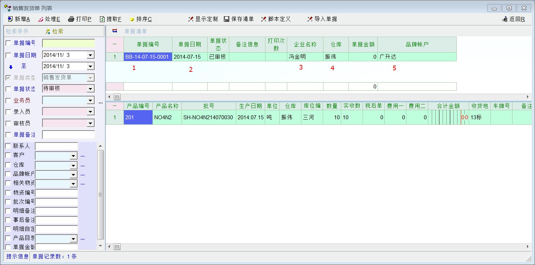The height and width of the screenshot is (265, 535).
Task: Click the 处理E process icon
Action: pos(41,19)
